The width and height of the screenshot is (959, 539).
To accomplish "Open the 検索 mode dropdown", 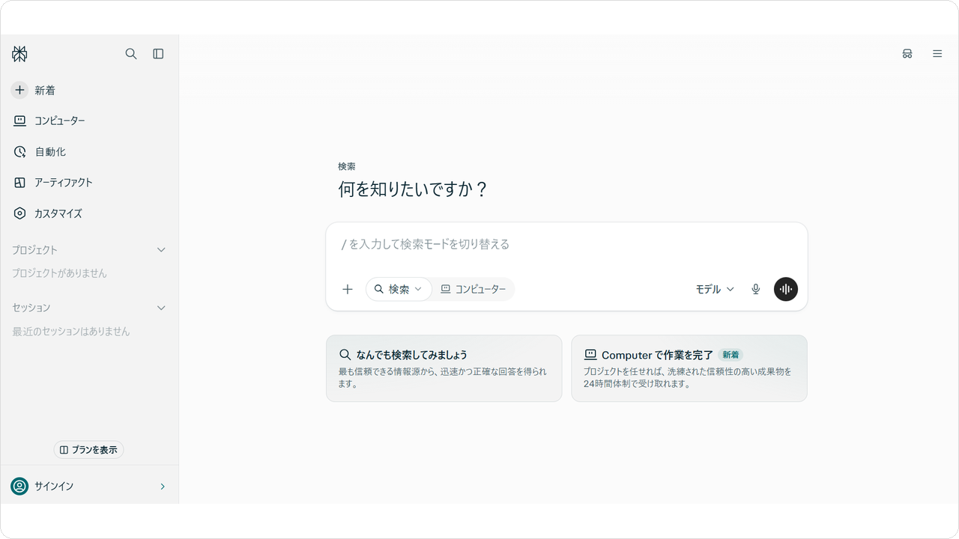I will click(x=399, y=289).
